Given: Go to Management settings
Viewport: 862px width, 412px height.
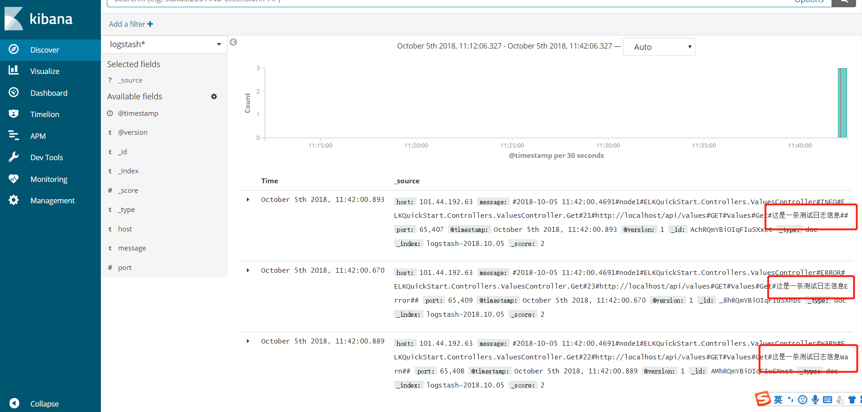Looking at the screenshot, I should pyautogui.click(x=50, y=201).
